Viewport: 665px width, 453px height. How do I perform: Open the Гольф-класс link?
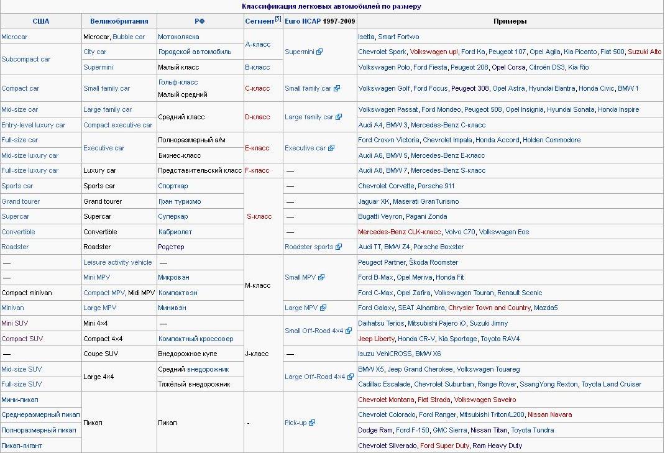click(178, 82)
